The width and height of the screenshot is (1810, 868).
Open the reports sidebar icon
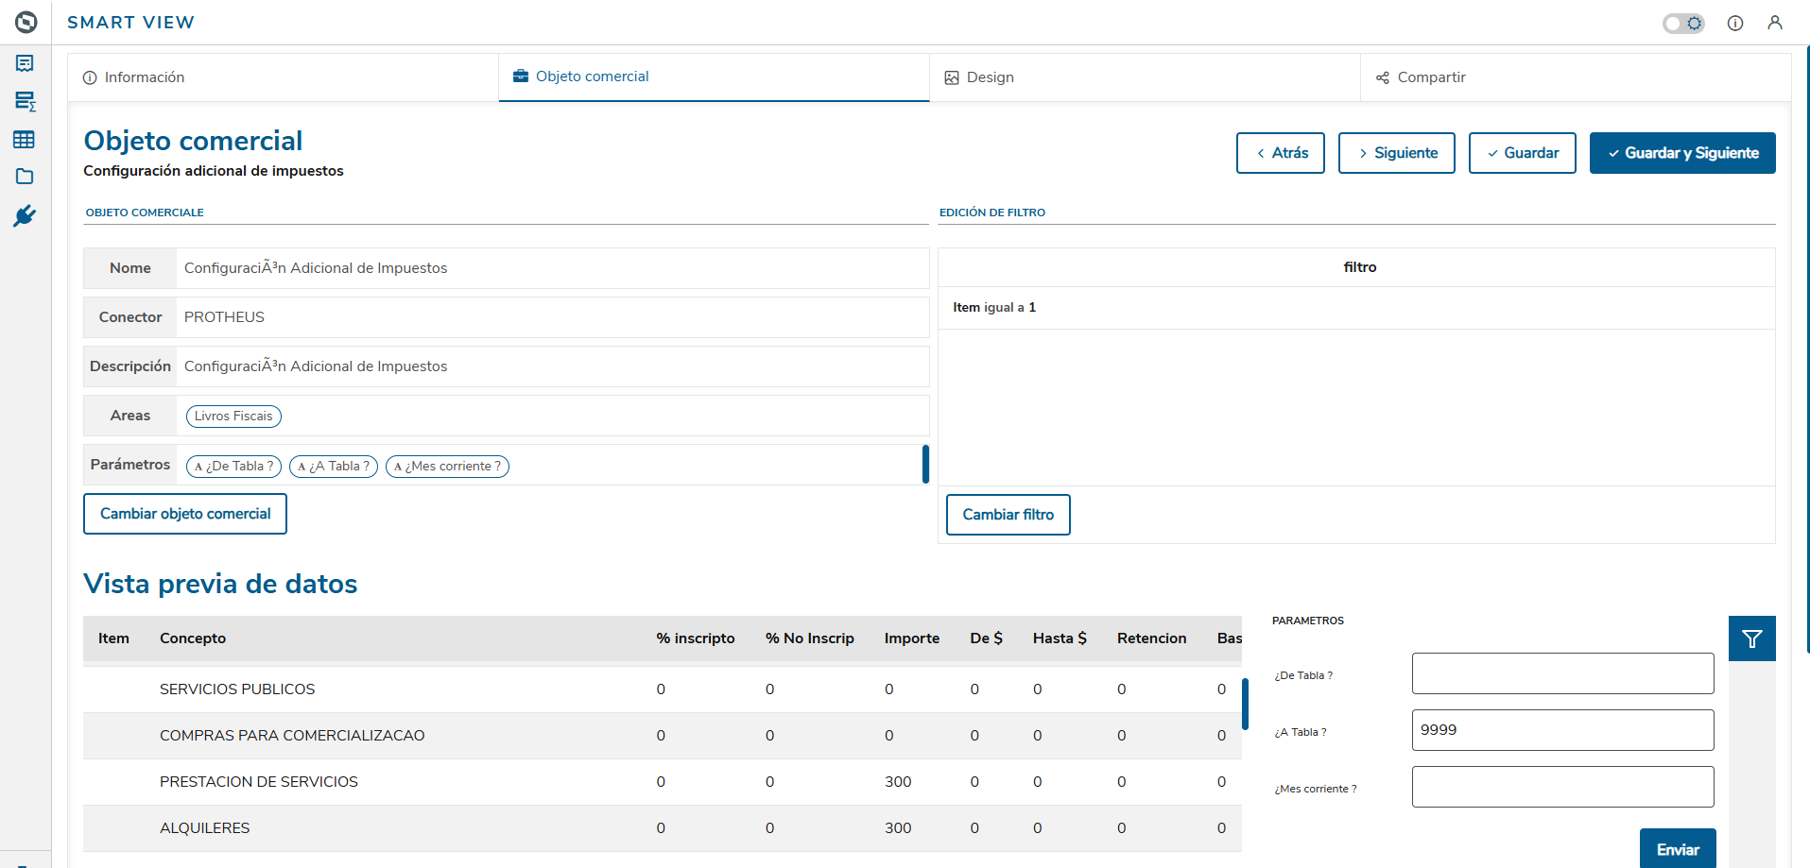(x=25, y=63)
